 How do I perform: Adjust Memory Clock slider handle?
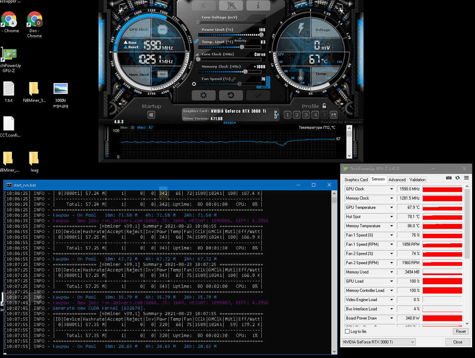point(245,72)
